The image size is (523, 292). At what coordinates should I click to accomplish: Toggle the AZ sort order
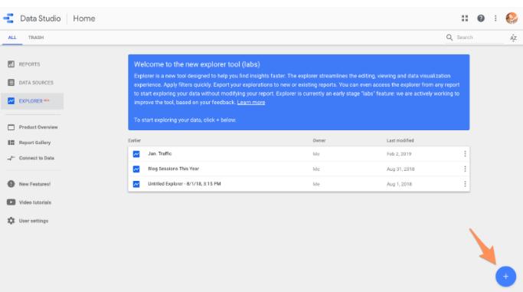[x=513, y=38]
